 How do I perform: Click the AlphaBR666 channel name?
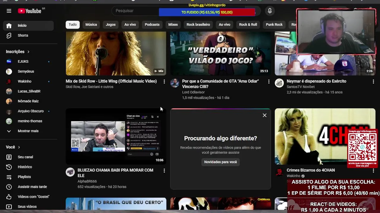pos(87,181)
